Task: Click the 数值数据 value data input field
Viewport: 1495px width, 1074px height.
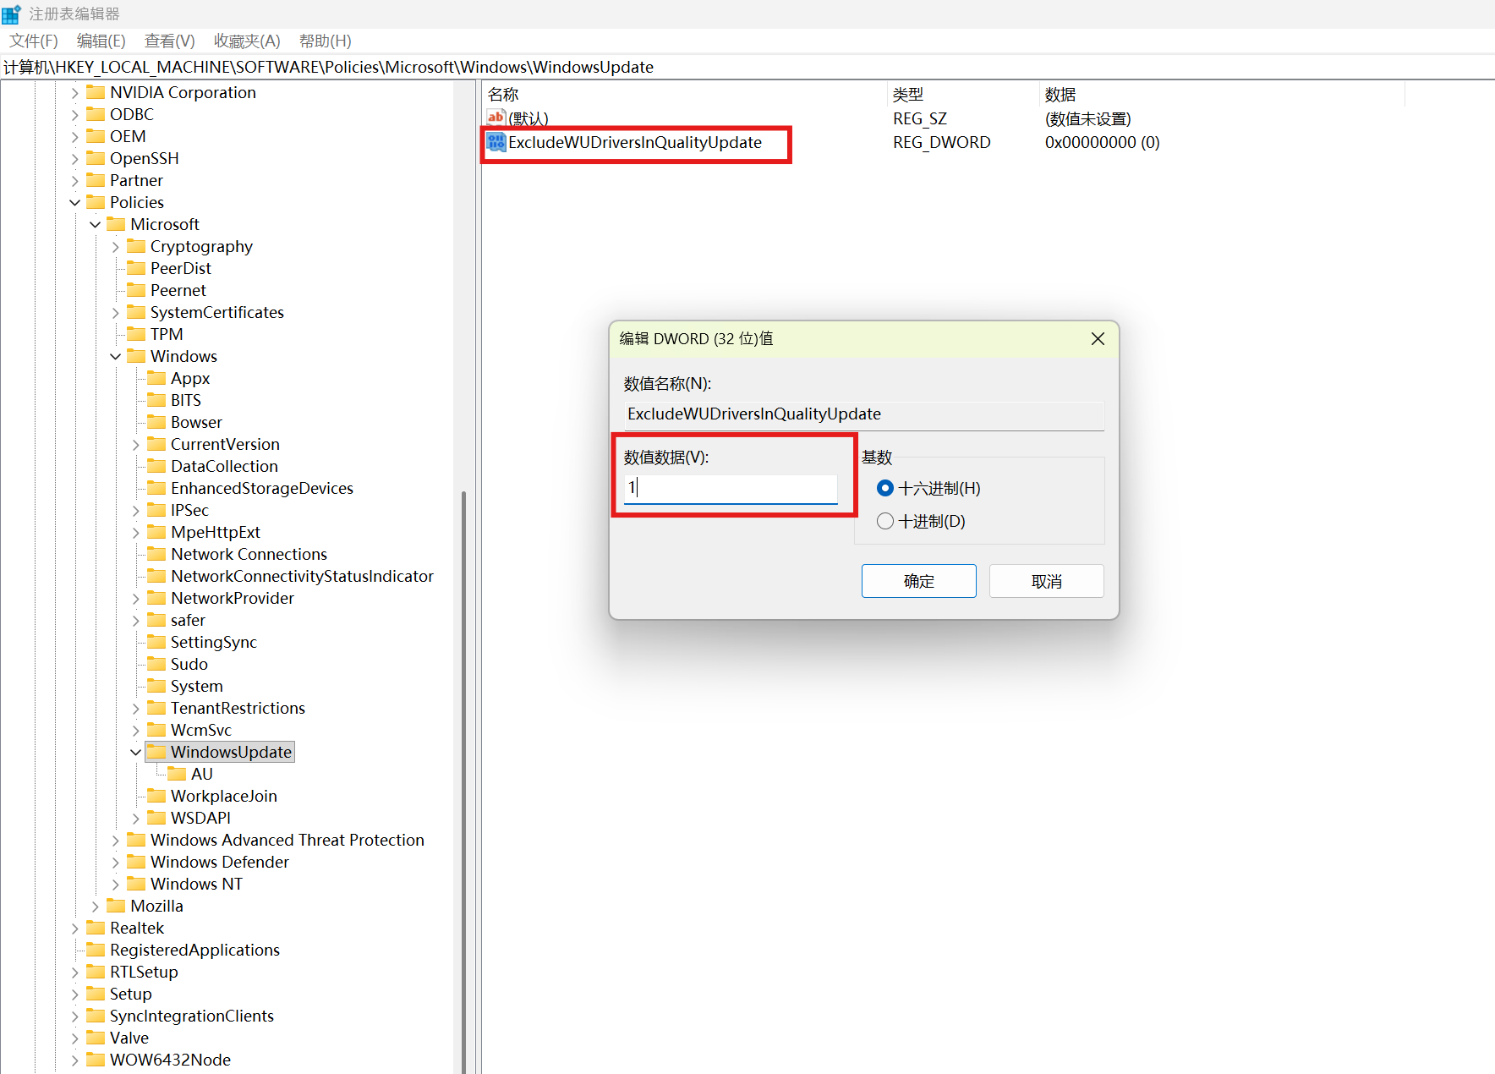Action: pos(731,488)
